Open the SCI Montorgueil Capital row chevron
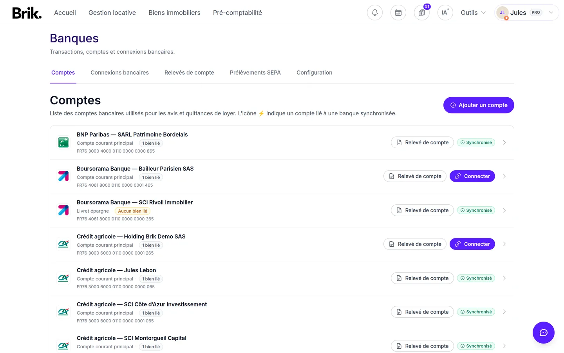The image size is (564, 353). [x=504, y=346]
